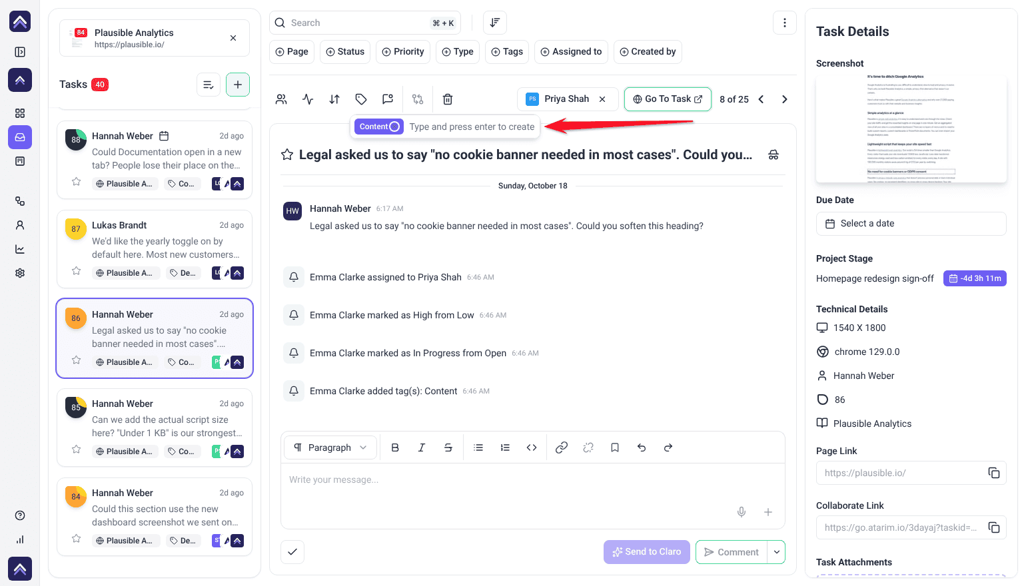This screenshot has width=1026, height=586.
Task: Submit with the Comment button
Action: (732, 552)
